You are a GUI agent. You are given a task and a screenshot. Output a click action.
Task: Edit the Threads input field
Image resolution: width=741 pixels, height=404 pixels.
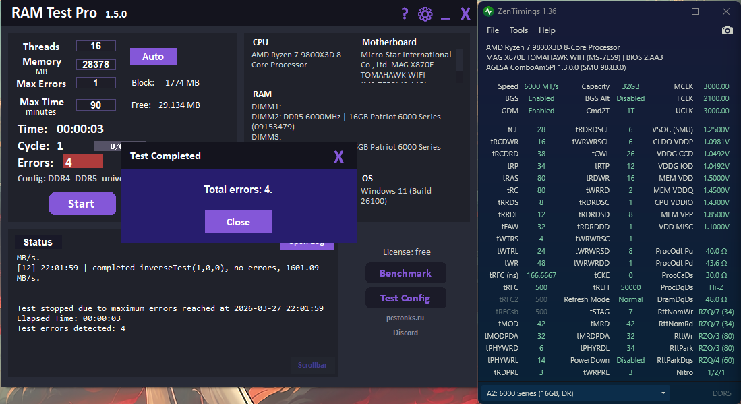coord(96,46)
